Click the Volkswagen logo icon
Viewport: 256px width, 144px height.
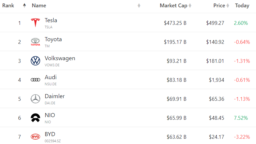point(35,61)
